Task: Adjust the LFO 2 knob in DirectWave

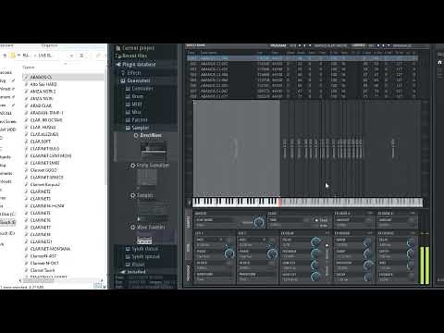Action: (x=272, y=253)
